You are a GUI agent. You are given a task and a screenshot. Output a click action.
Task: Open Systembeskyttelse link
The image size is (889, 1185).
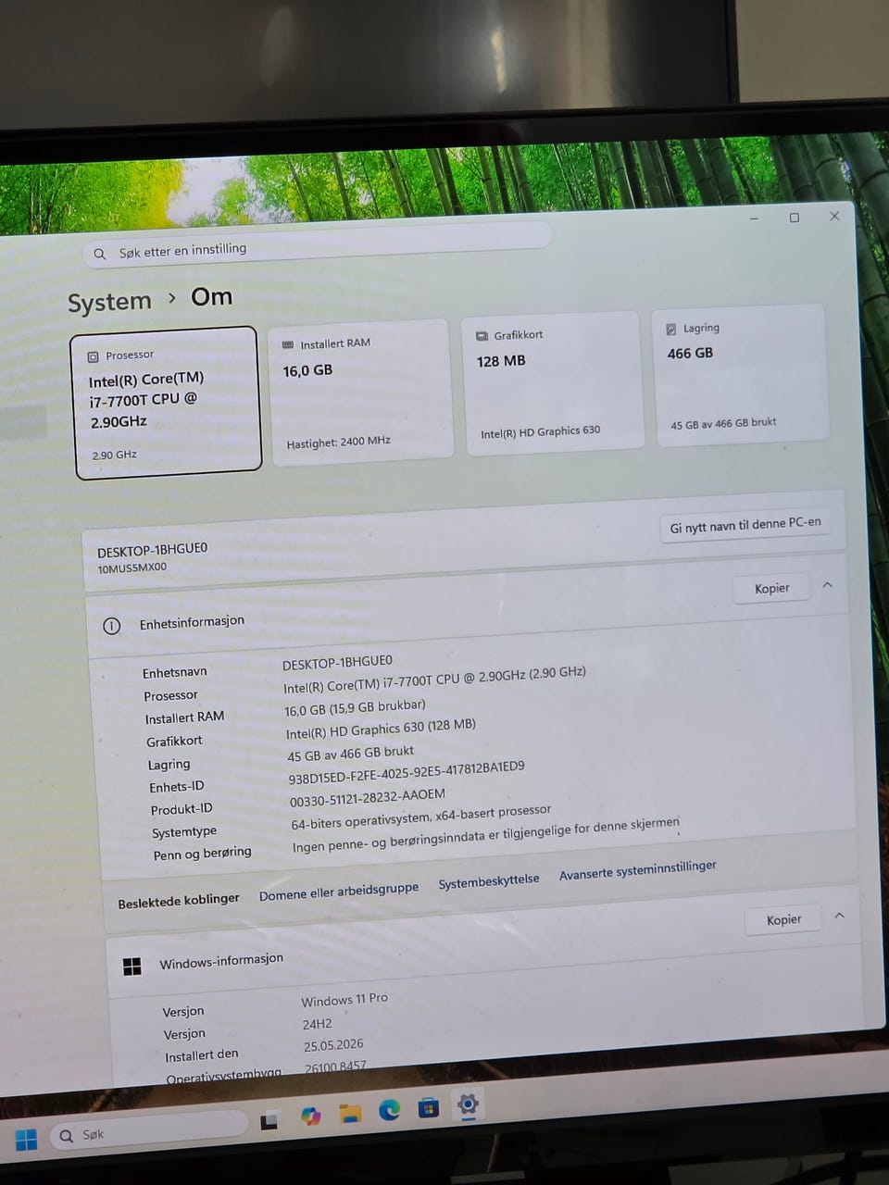click(489, 880)
